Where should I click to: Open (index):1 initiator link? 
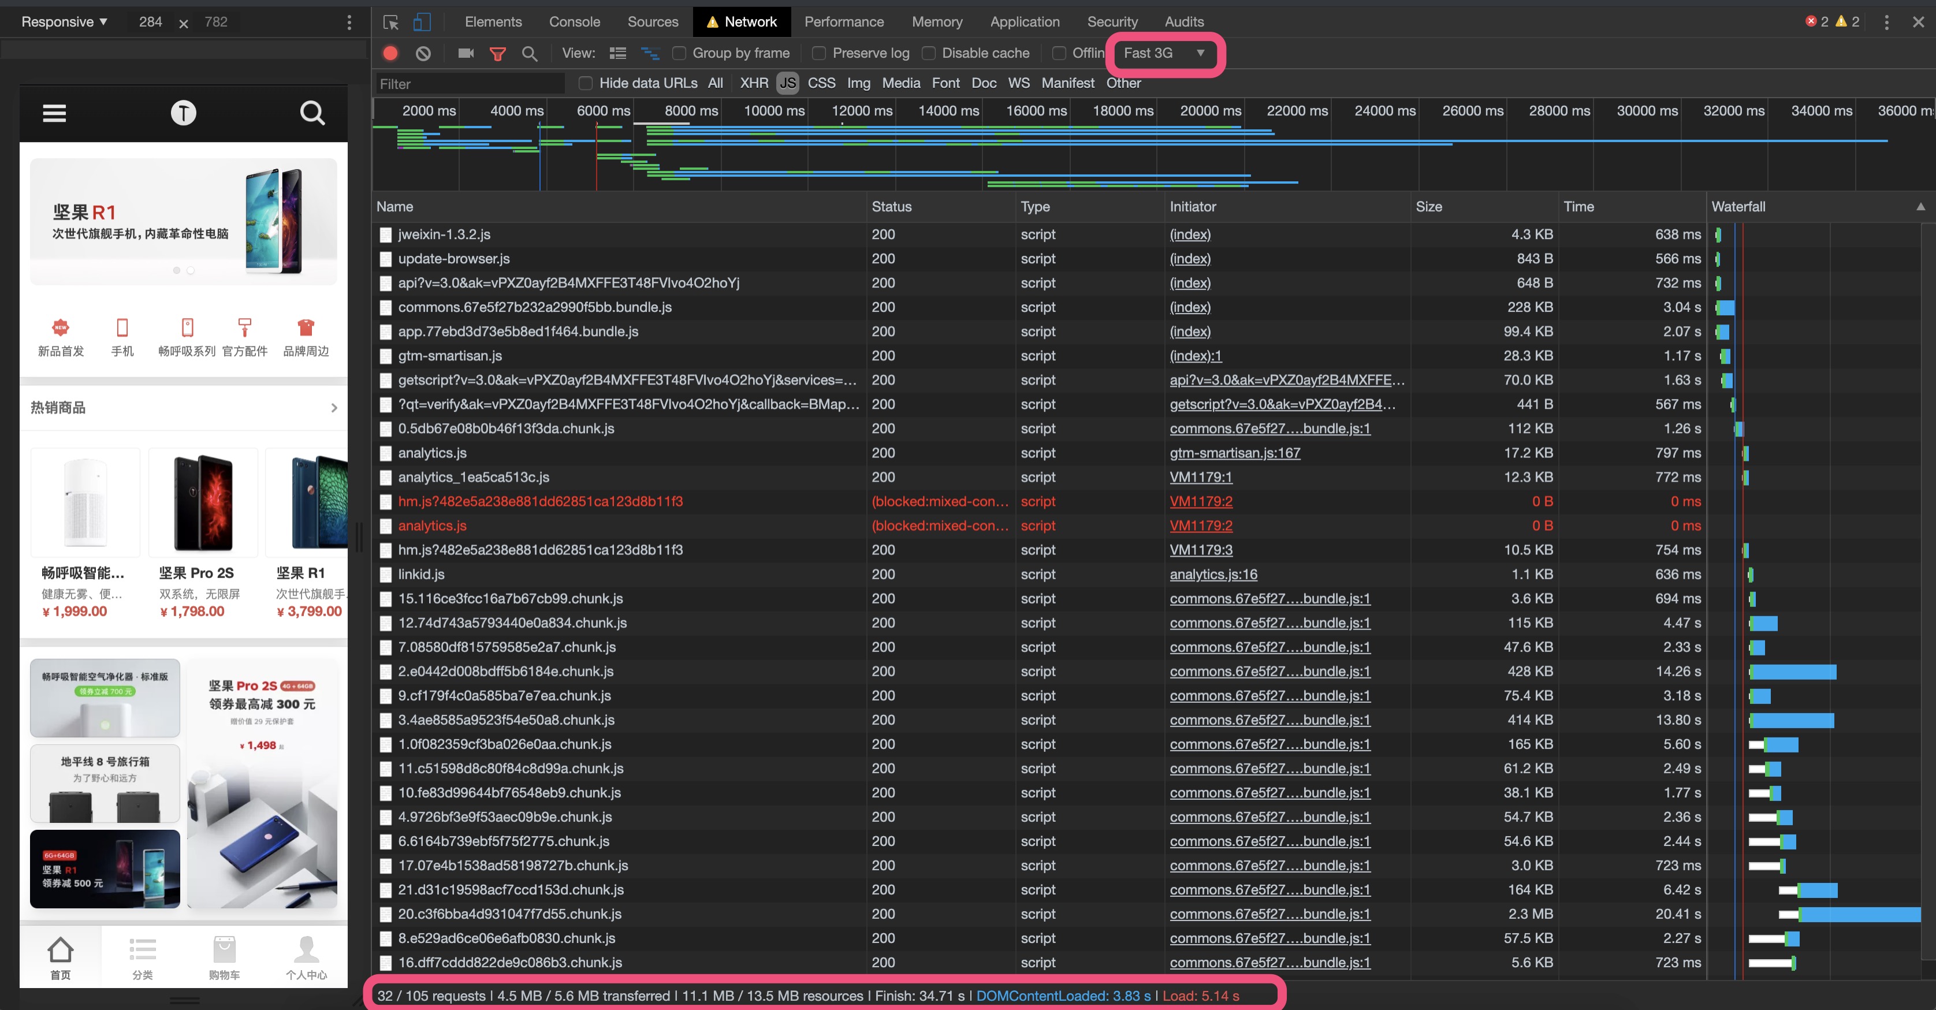coord(1196,356)
